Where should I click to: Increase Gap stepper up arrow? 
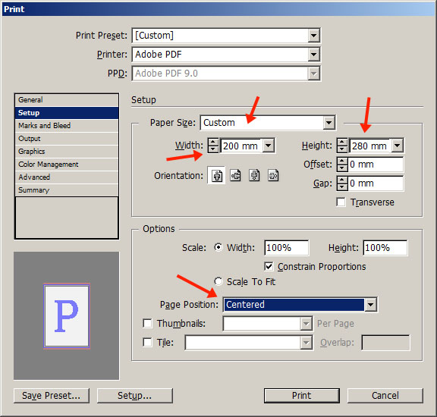[342, 180]
